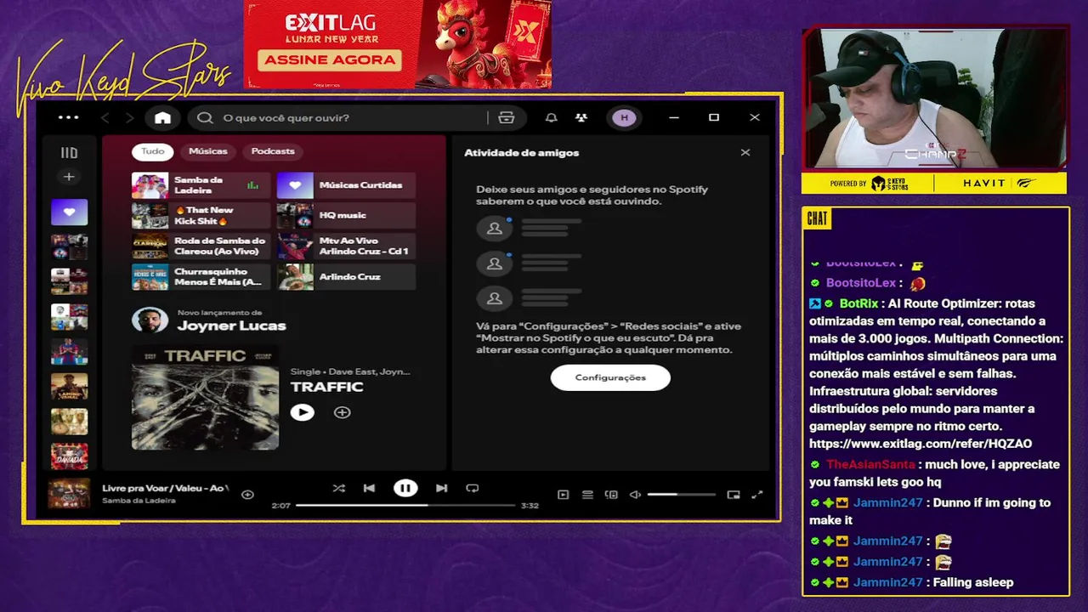Image resolution: width=1088 pixels, height=612 pixels.
Task: Close the 'Atividade de amigos' panel
Action: point(745,153)
